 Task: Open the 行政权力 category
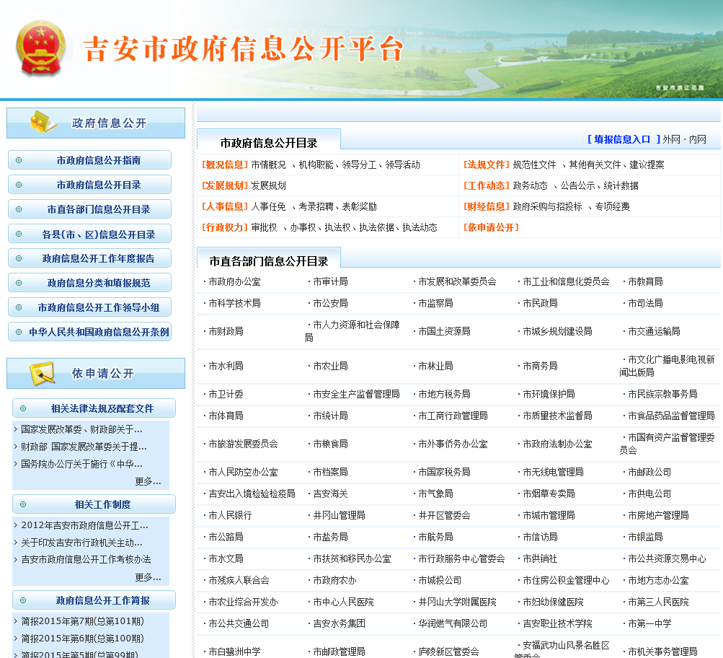click(x=225, y=227)
